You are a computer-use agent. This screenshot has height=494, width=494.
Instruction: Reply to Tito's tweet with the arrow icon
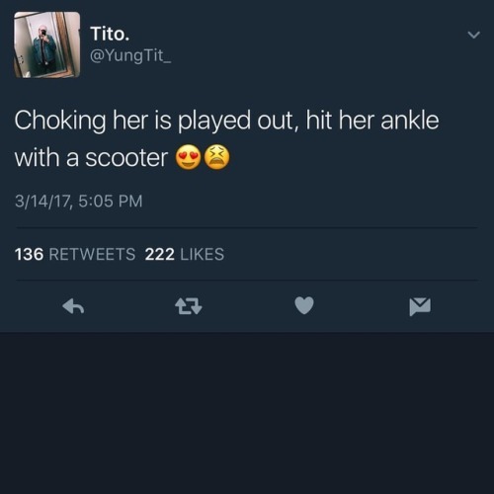(73, 306)
